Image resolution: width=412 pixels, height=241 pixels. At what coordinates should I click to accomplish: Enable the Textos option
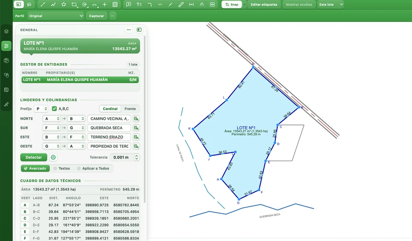pyautogui.click(x=62, y=168)
